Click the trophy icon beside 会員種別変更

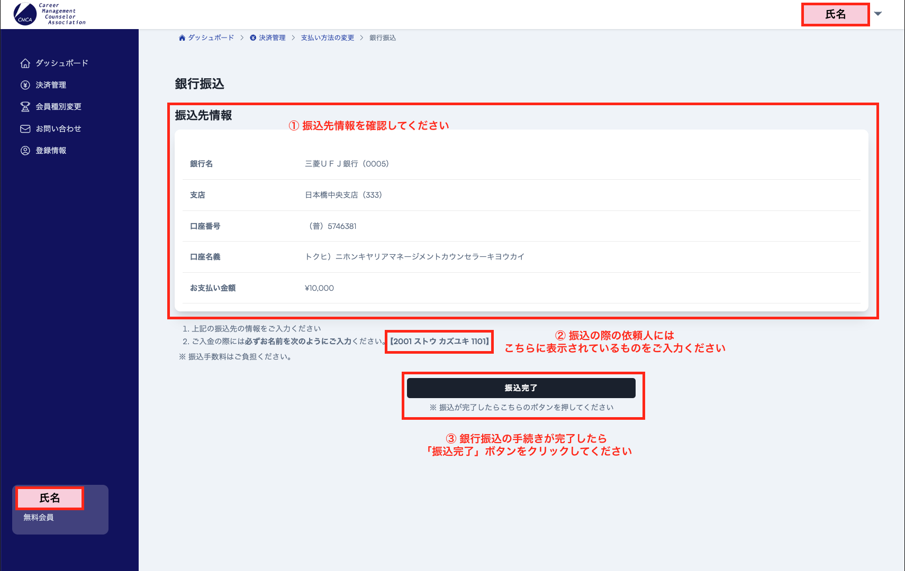click(x=25, y=107)
